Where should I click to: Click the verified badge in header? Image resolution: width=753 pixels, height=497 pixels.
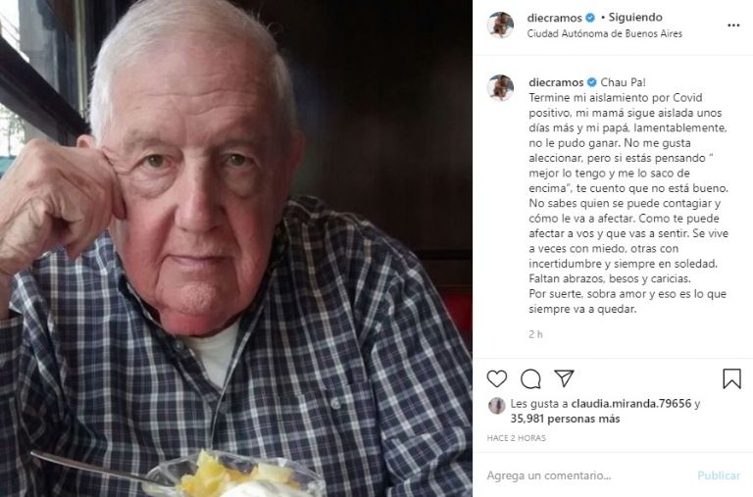(590, 18)
